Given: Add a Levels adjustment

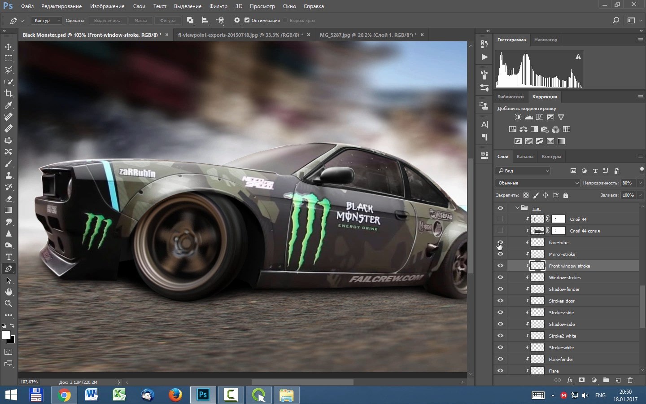Looking at the screenshot, I should [528, 117].
